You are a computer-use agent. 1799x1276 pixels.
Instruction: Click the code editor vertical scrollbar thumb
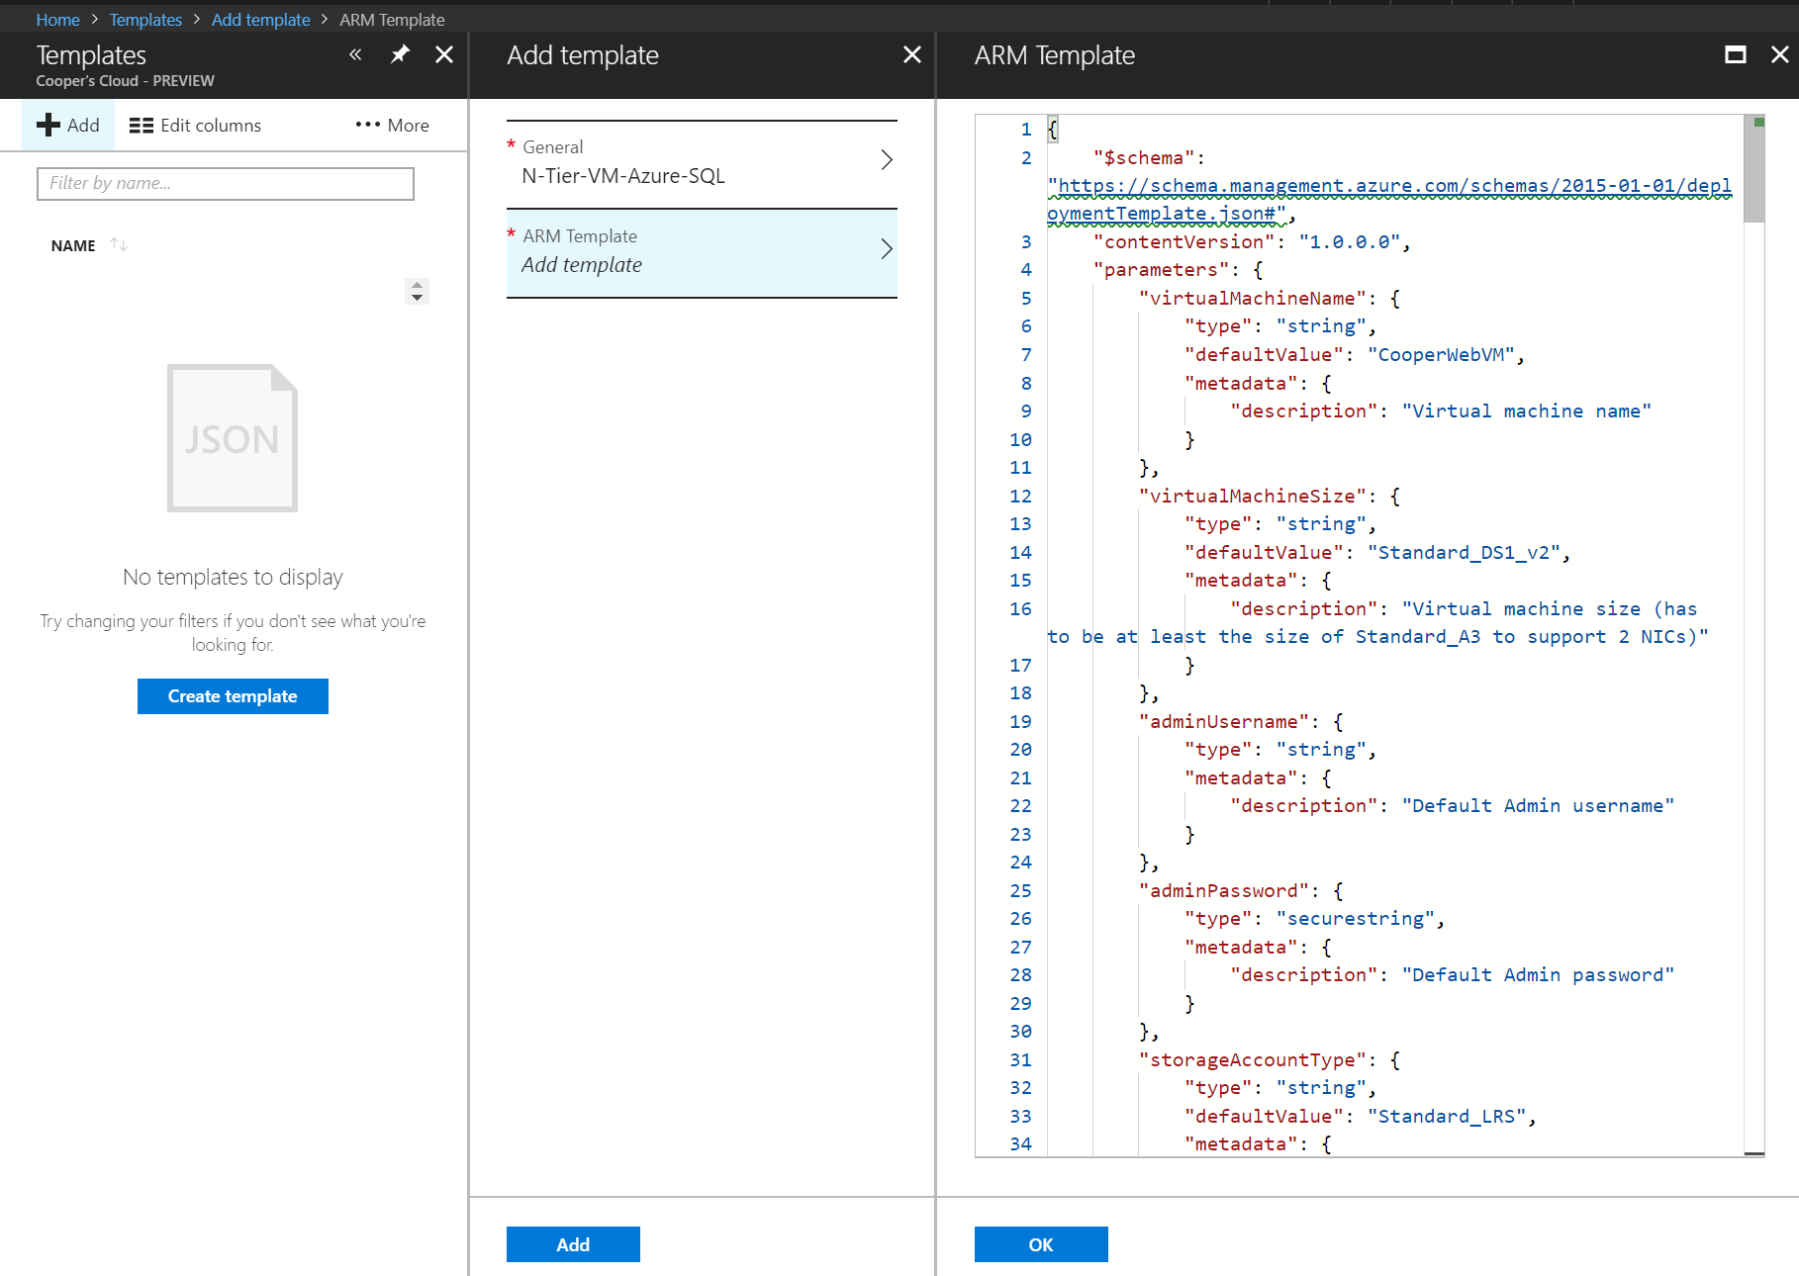click(1753, 168)
